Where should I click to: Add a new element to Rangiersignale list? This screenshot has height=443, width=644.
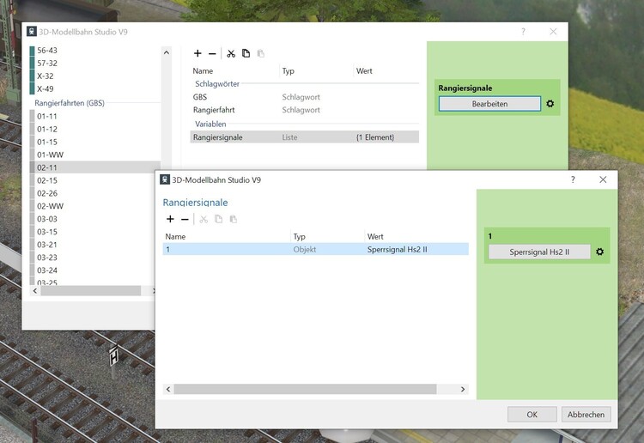click(170, 219)
